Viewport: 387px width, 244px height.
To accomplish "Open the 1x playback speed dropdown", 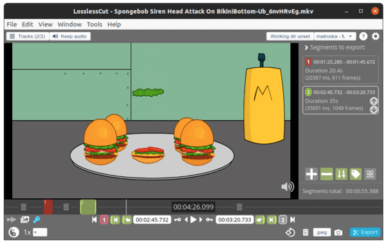I will coord(40,232).
